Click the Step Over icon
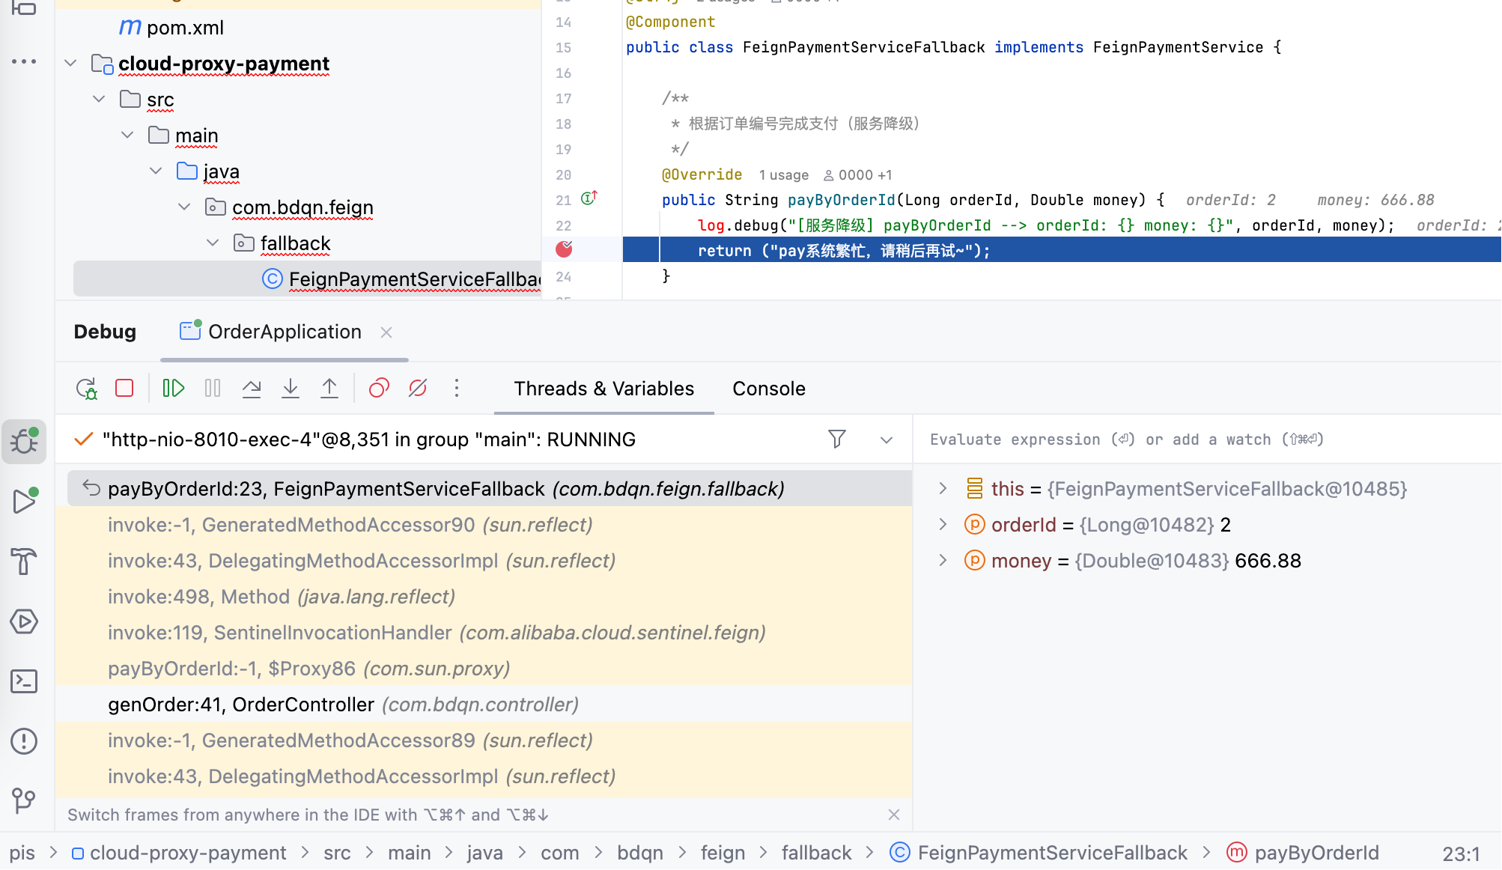 tap(252, 388)
